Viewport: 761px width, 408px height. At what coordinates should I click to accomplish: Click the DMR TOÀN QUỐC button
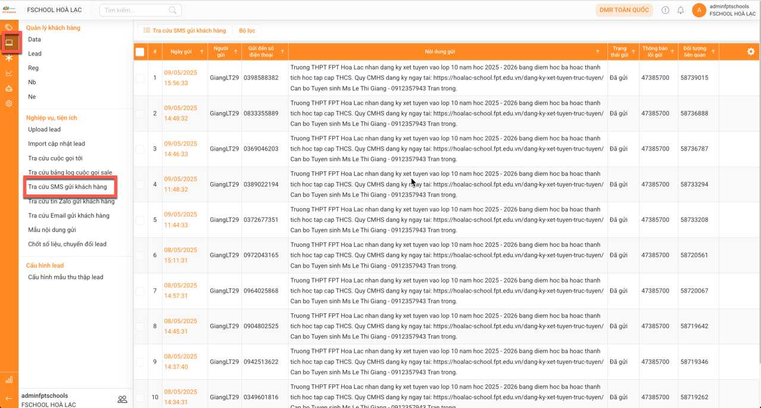[624, 10]
